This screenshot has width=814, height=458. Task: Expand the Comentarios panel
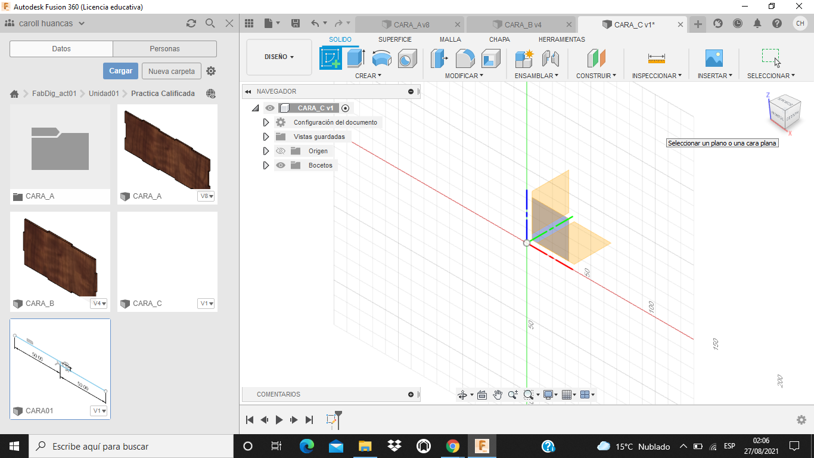(411, 395)
